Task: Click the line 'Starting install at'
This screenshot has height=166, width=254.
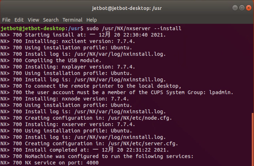Action: [83, 35]
